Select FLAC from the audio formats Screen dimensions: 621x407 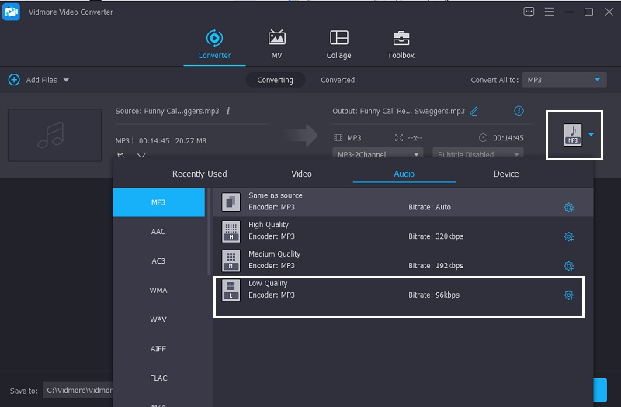158,378
